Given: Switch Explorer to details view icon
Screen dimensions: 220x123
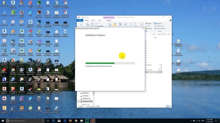Looking at the screenshot, I should (167, 106).
